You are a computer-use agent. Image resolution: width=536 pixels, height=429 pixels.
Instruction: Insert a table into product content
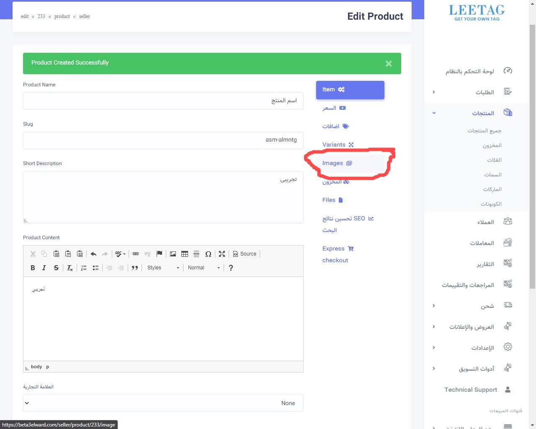[x=185, y=254]
